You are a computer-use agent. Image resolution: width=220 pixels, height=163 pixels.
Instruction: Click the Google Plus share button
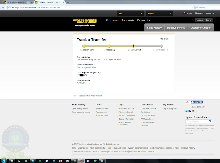[x=188, y=102]
